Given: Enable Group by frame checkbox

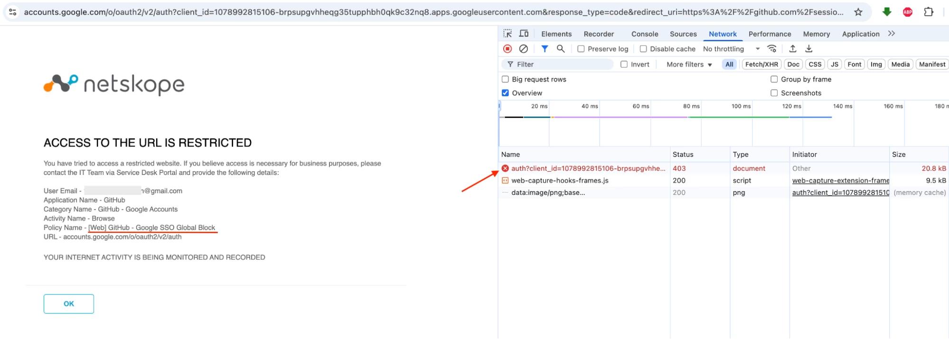Looking at the screenshot, I should click(x=774, y=79).
